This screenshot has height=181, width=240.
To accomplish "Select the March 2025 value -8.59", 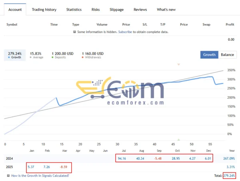I will pyautogui.click(x=64, y=167).
